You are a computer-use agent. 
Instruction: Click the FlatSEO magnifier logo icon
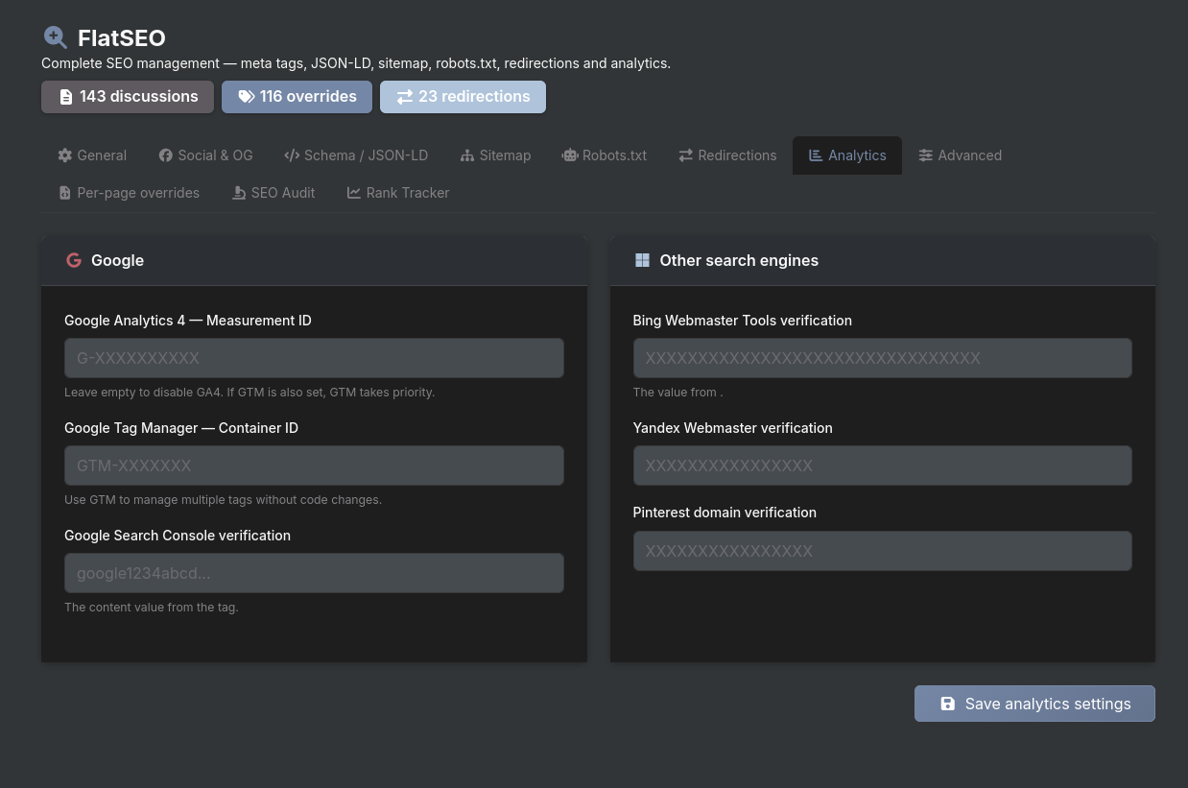pyautogui.click(x=56, y=37)
